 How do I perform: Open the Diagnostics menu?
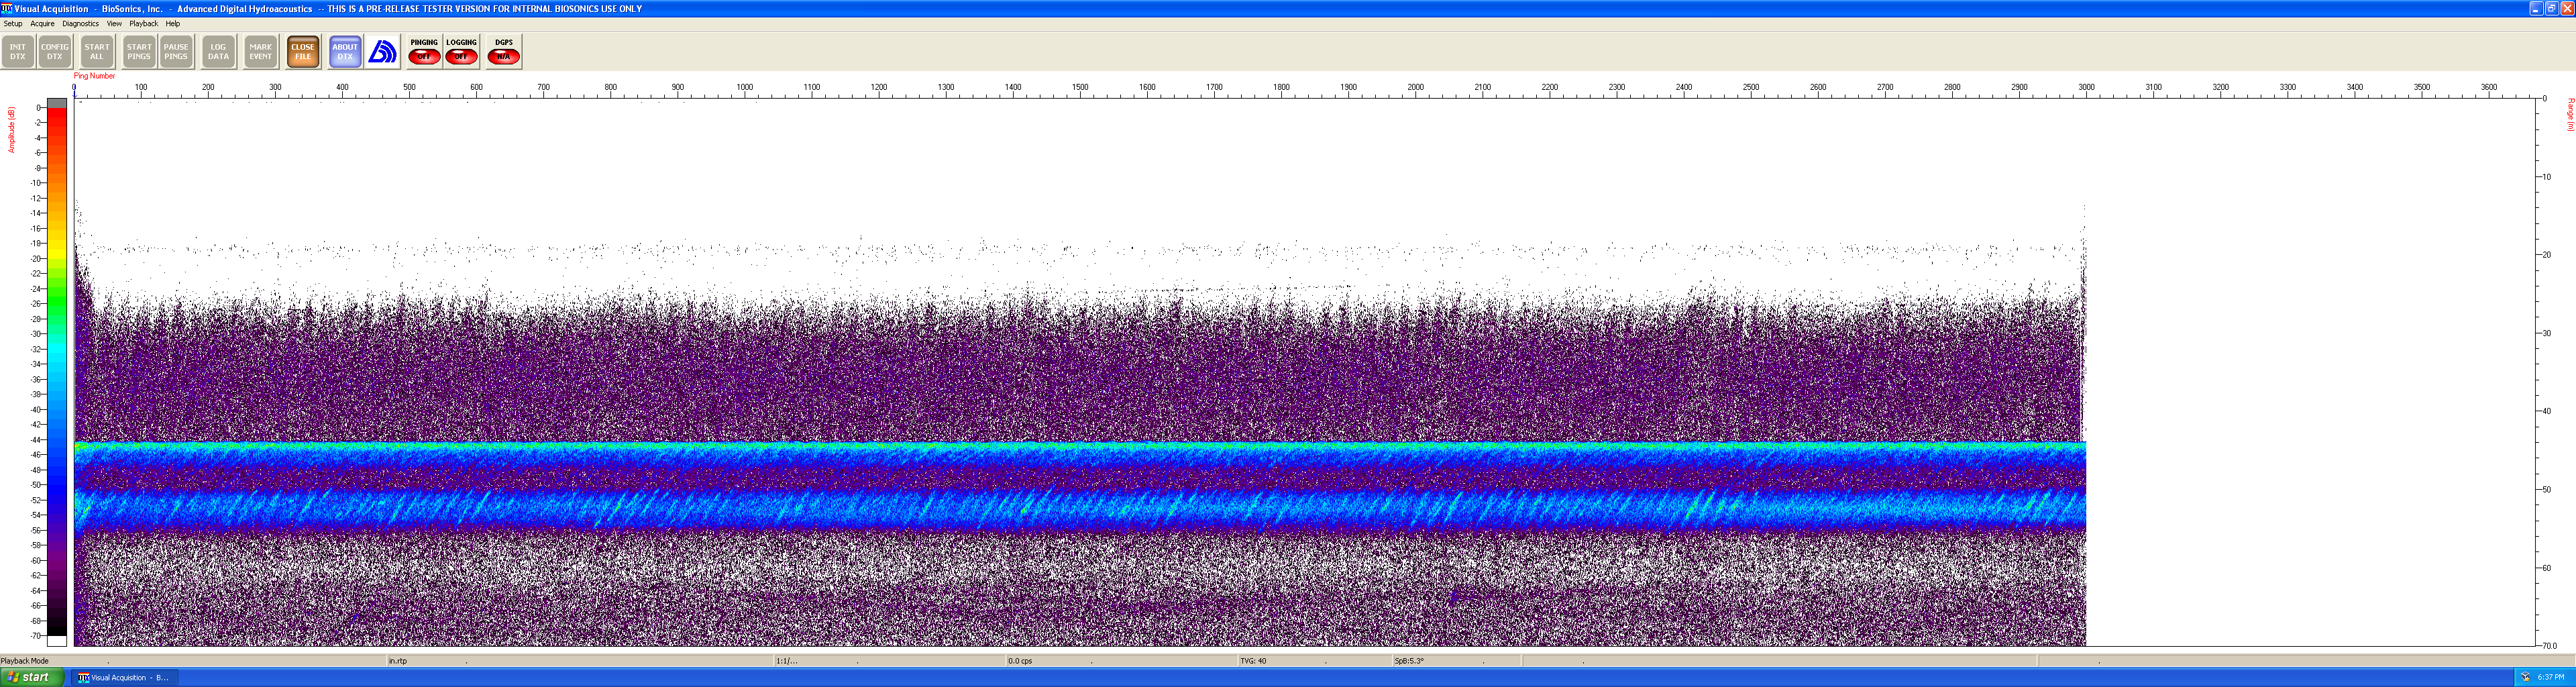click(81, 24)
